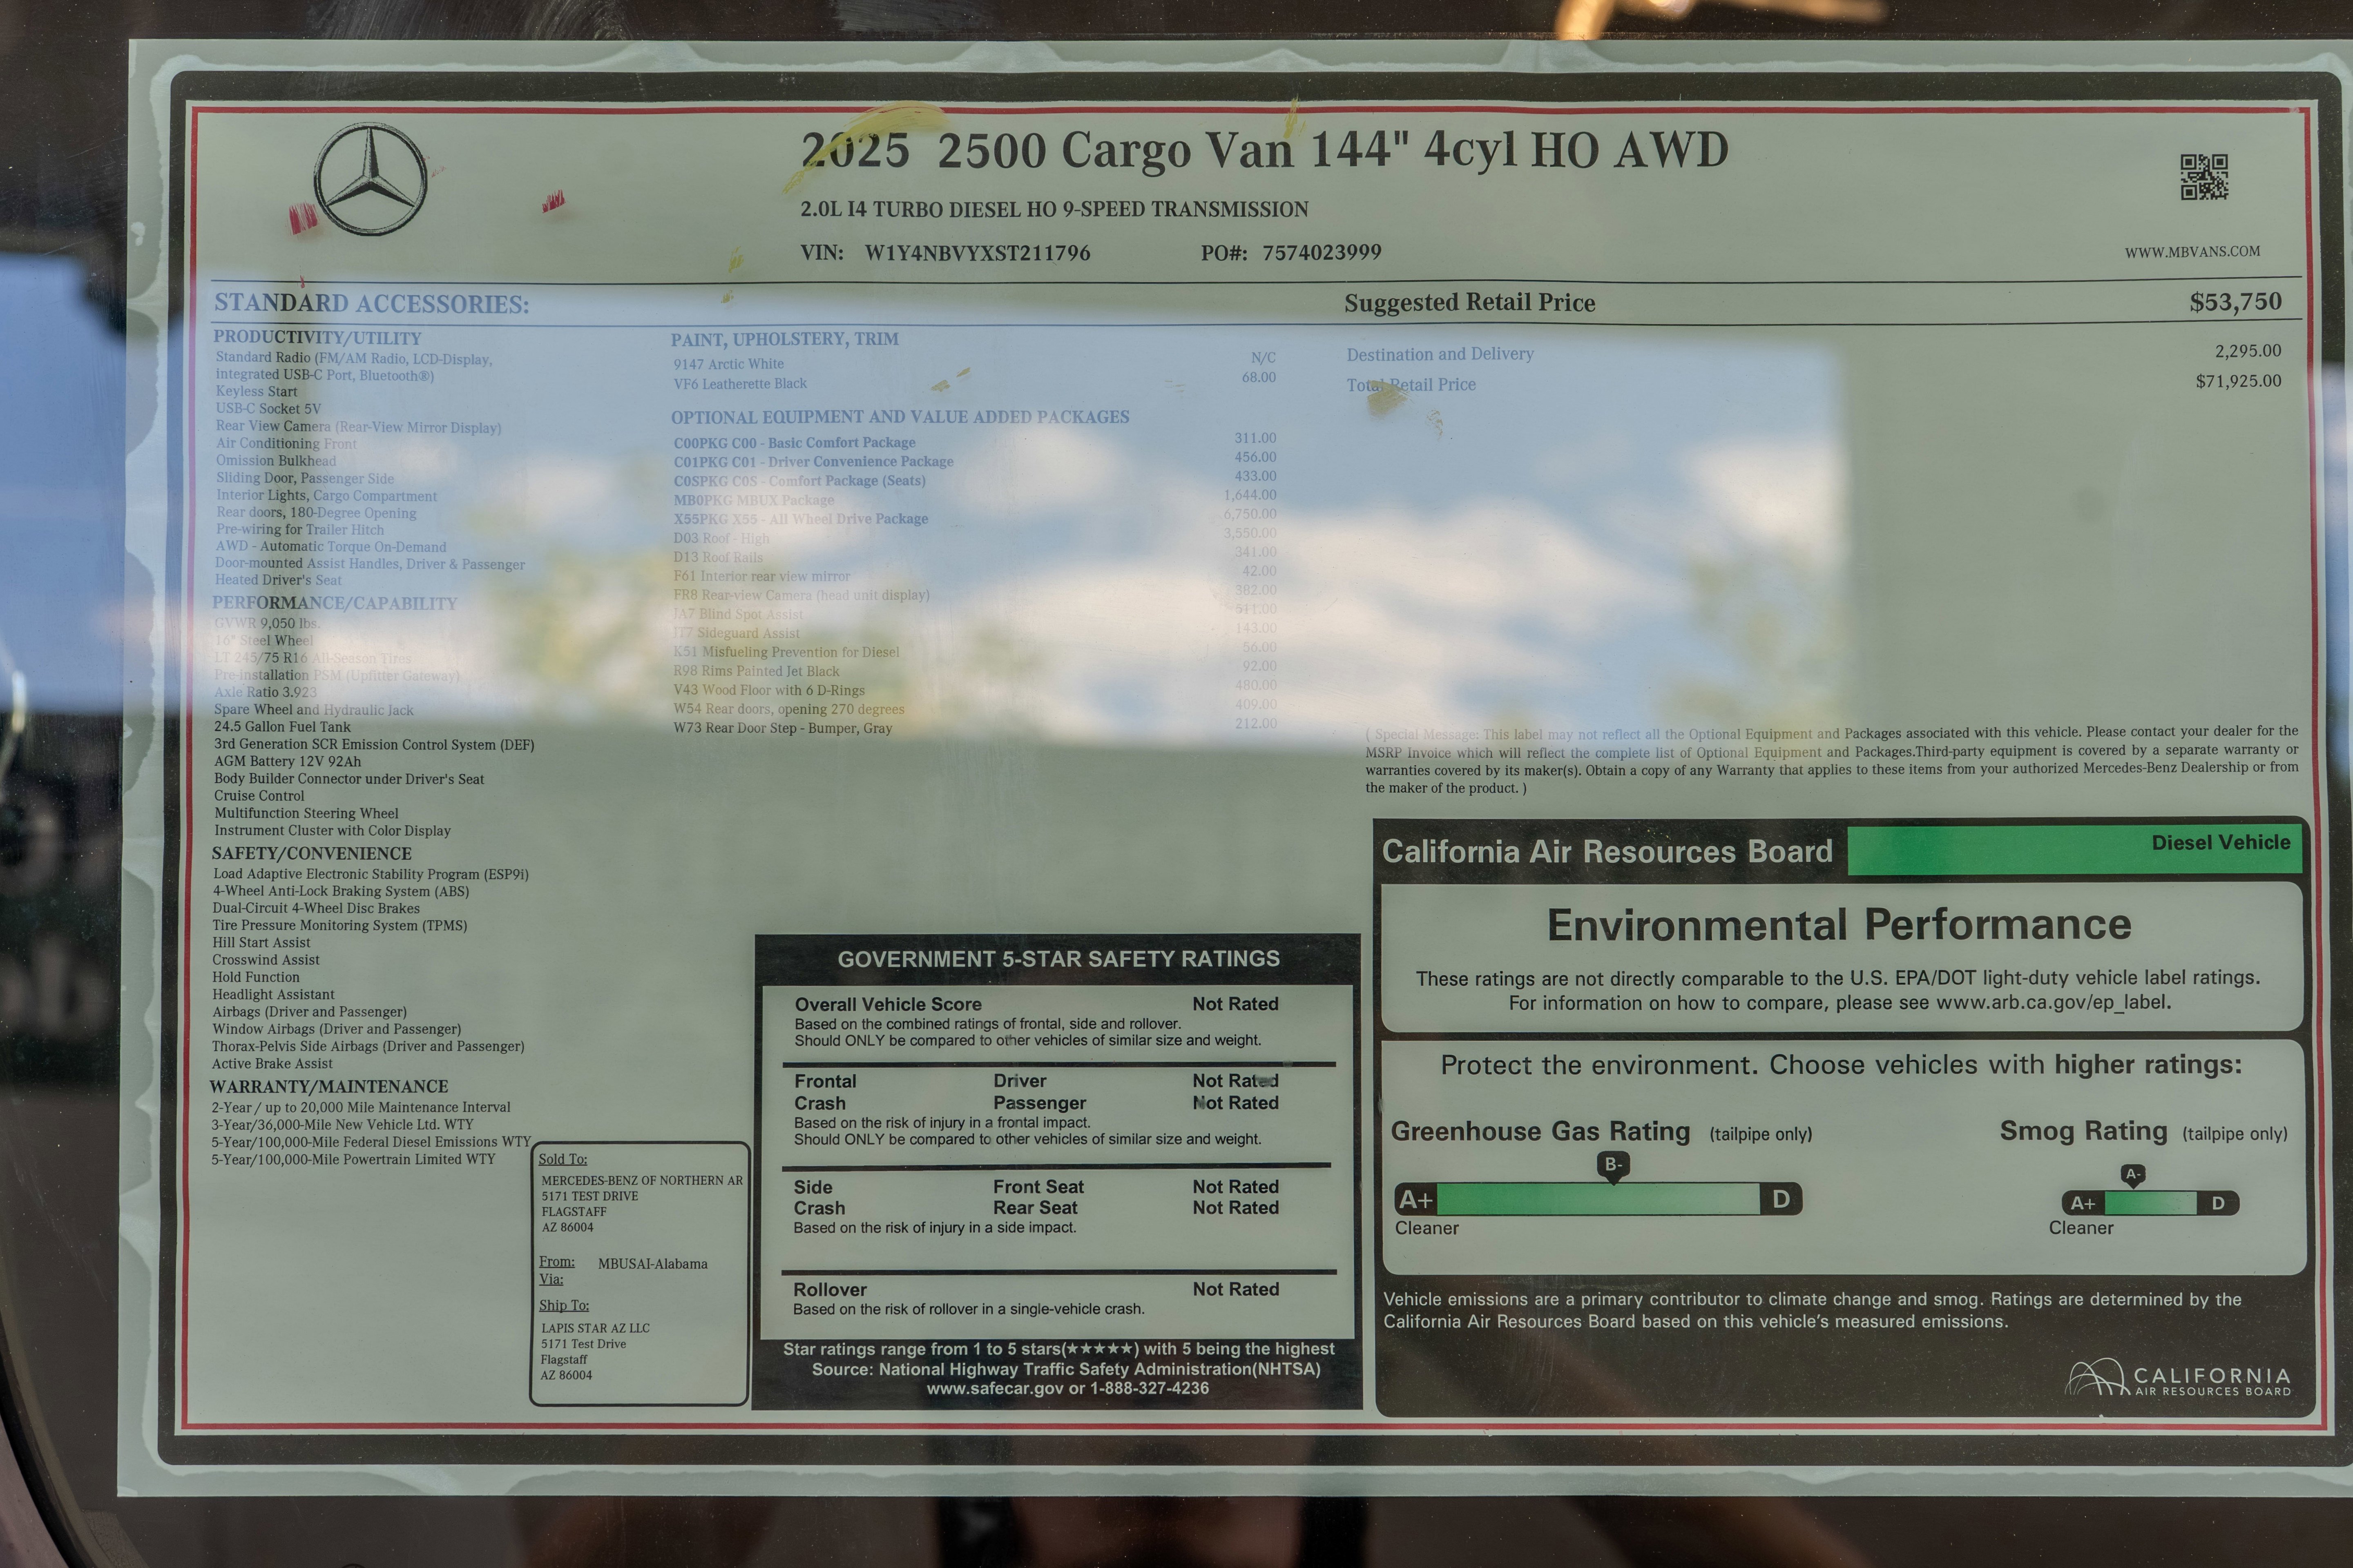Click the 'VF6 Leatherette Black' line
The height and width of the screenshot is (1568, 2353).
click(x=739, y=383)
